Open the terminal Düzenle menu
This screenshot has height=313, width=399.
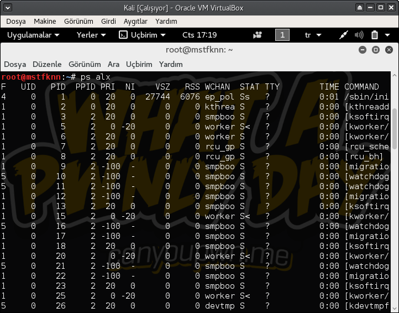click(x=47, y=64)
